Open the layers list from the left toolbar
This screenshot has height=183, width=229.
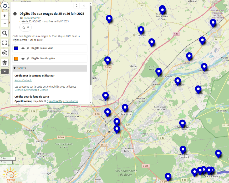click(5, 63)
